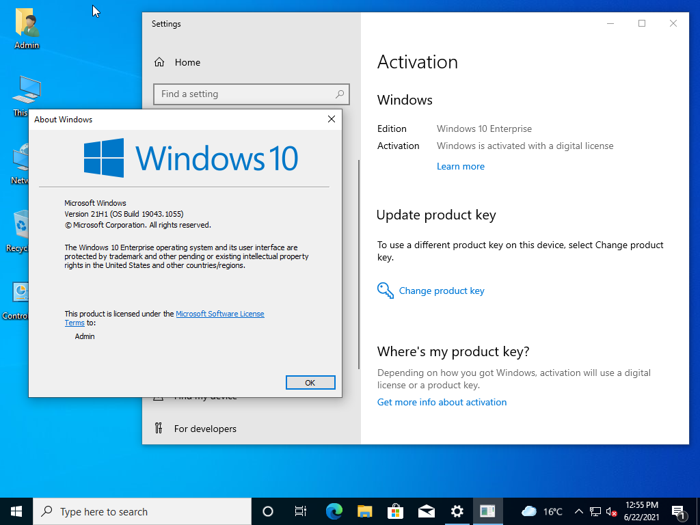Click the licensed user name Admin text
This screenshot has width=700, height=525.
click(x=85, y=336)
